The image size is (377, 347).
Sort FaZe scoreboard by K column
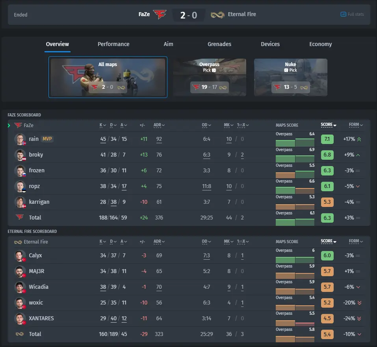(103, 125)
